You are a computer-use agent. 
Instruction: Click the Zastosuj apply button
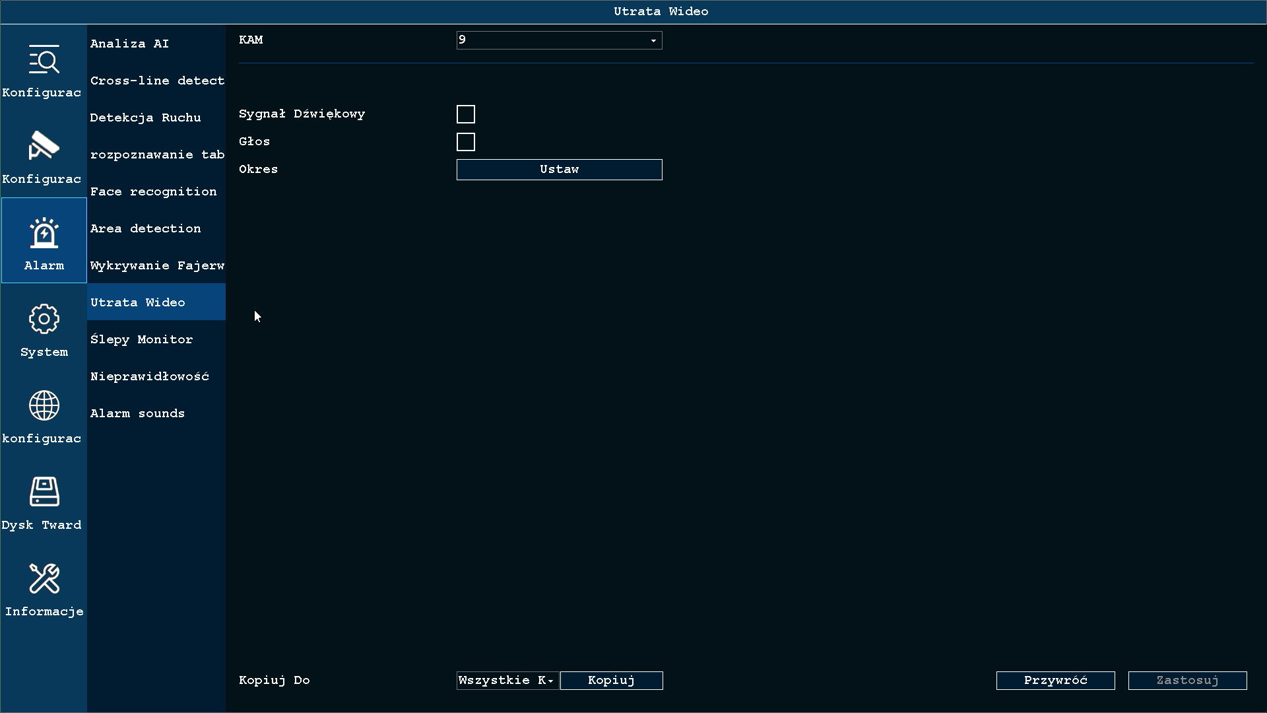[x=1187, y=681]
